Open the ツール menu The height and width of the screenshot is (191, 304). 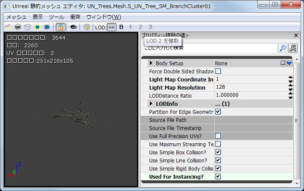click(x=57, y=17)
